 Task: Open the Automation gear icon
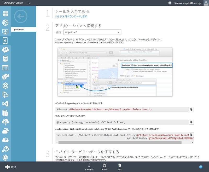(x=5, y=149)
